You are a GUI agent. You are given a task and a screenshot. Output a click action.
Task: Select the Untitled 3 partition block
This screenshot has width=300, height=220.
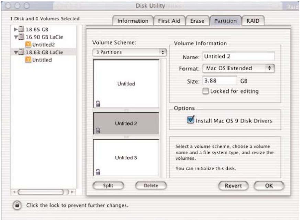tap(126, 158)
